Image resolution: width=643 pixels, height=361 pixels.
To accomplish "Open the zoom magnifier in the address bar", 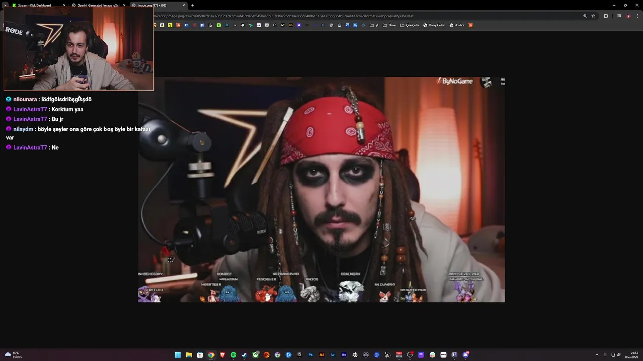I will point(585,16).
